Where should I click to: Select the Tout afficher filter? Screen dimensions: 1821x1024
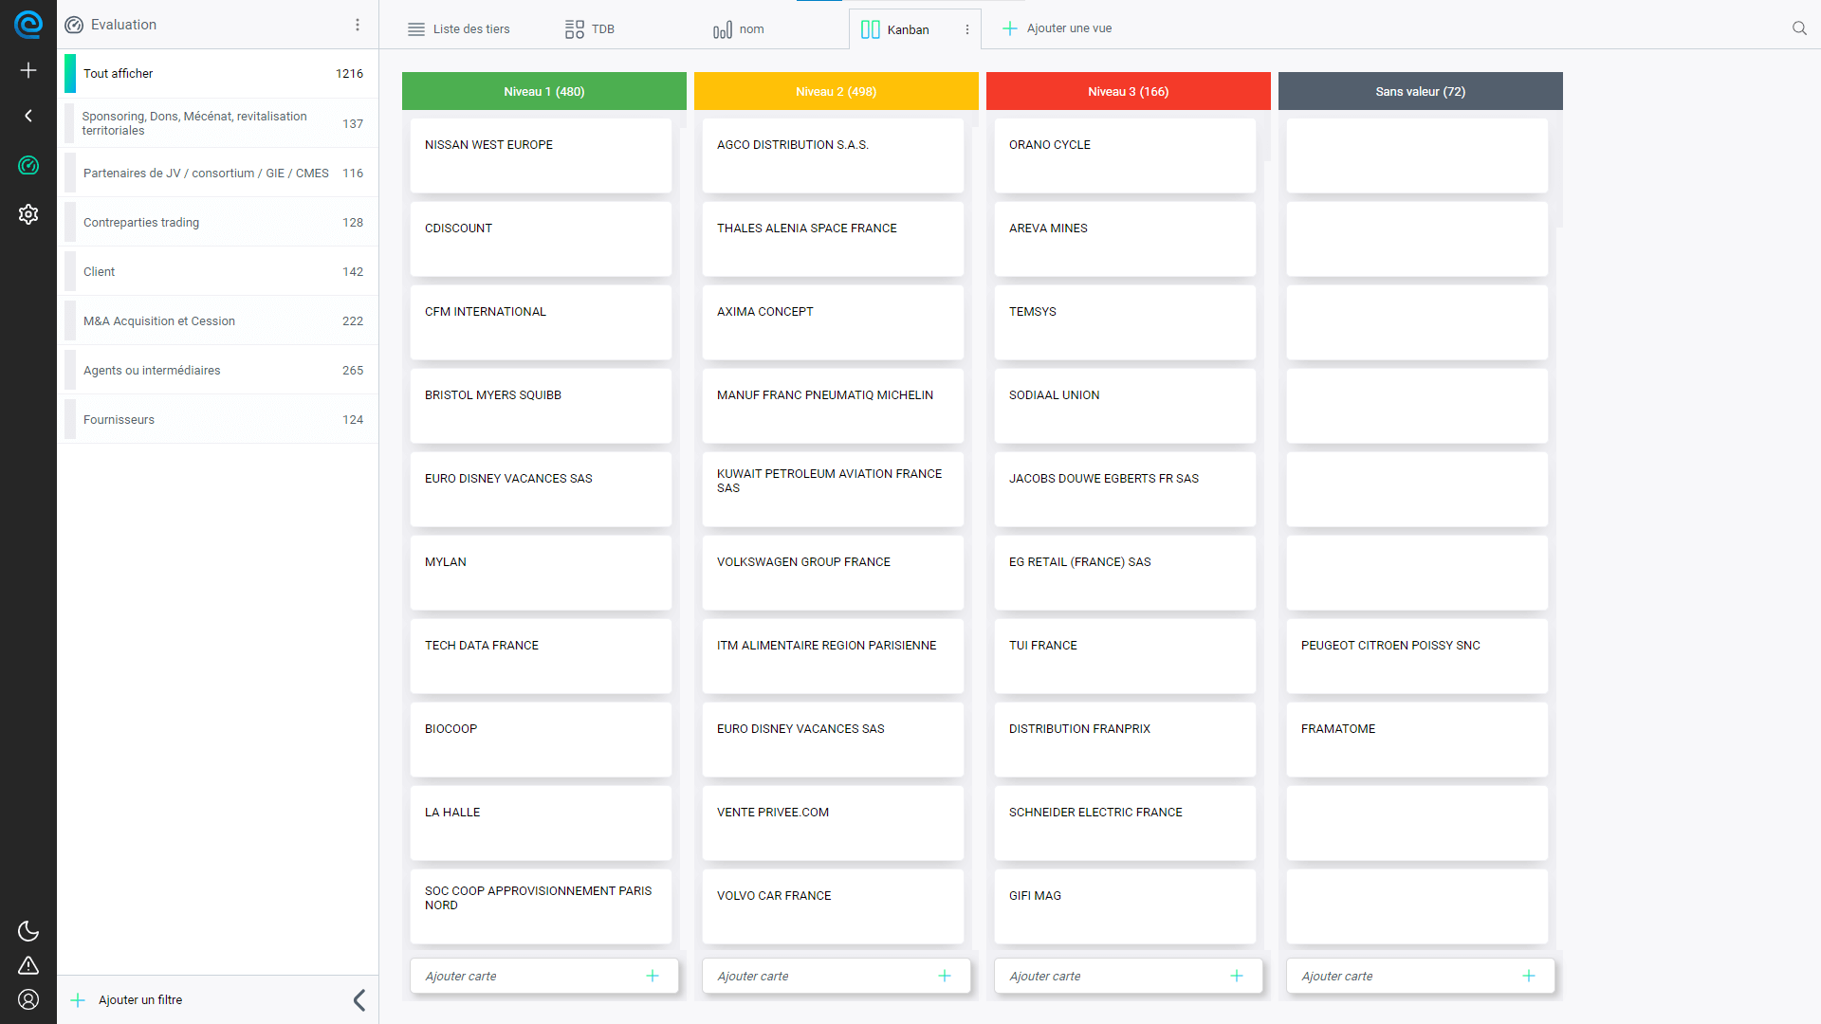[220, 74]
